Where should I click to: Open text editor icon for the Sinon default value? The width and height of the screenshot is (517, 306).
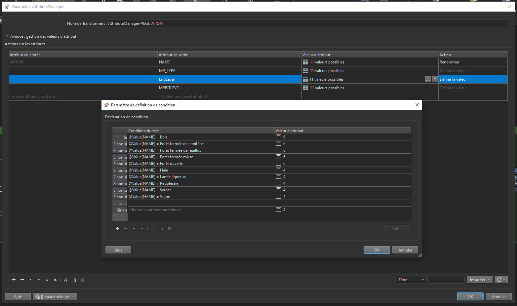click(x=279, y=210)
